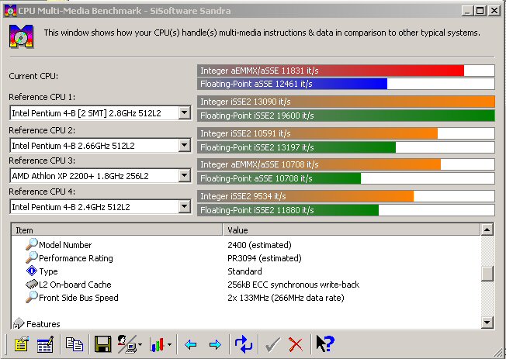Click the Floating-Point iSSE2 19600 it/s bar
The height and width of the screenshot is (359, 506).
(346, 116)
